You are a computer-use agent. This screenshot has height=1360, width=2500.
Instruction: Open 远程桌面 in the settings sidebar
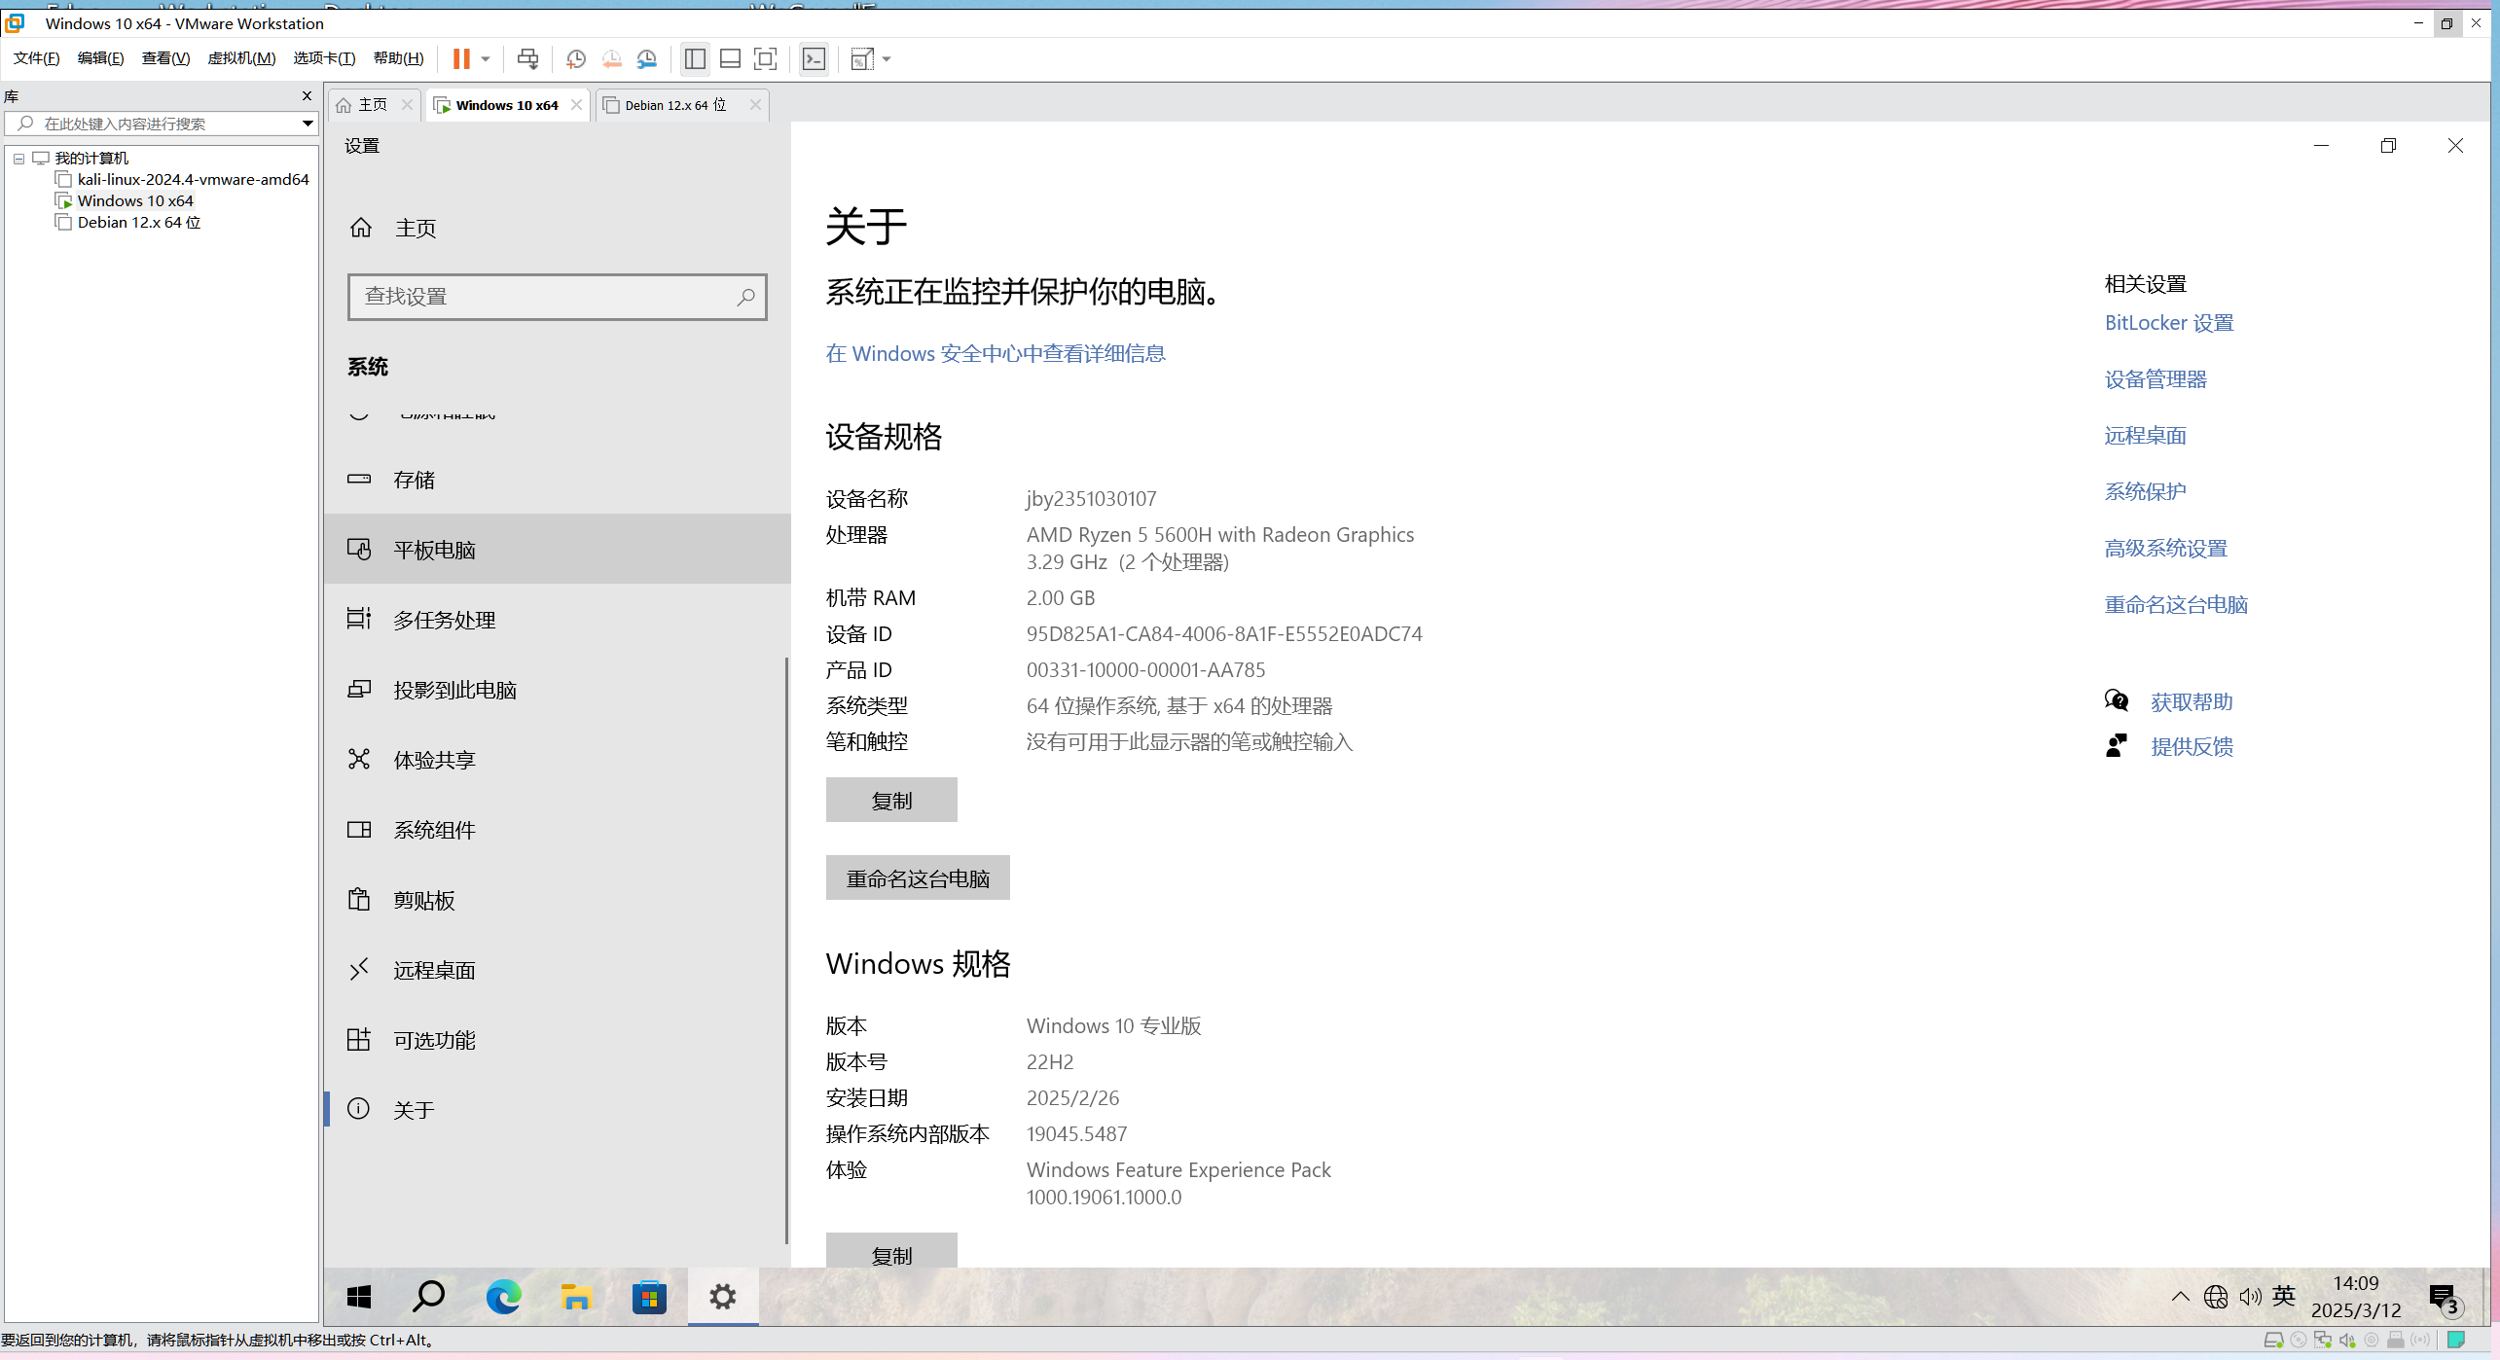coord(558,970)
